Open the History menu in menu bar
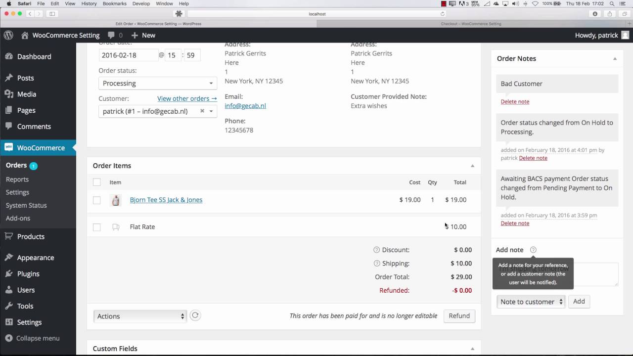Image resolution: width=633 pixels, height=356 pixels. 89,3
